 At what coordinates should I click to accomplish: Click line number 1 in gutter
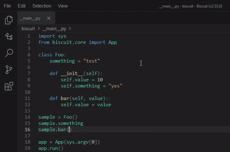[29, 36]
